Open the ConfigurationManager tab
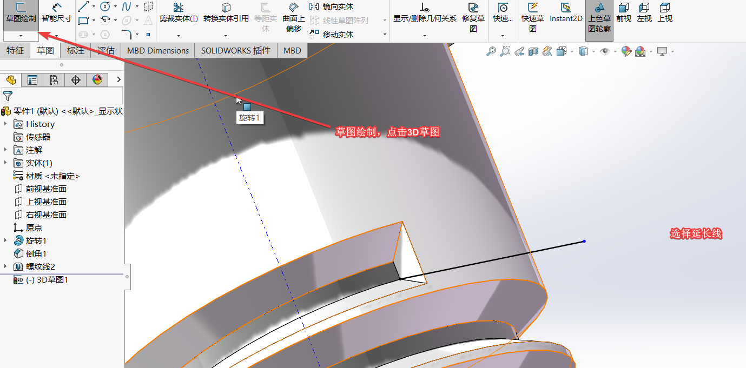The image size is (746, 368). [54, 80]
